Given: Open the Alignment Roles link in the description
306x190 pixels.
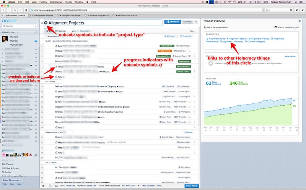Looking at the screenshot, I should (x=216, y=39).
